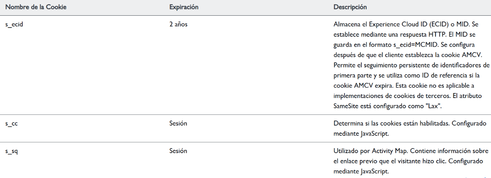Select the s_ecid cookie name cell
This screenshot has width=491, height=178.
15,24
